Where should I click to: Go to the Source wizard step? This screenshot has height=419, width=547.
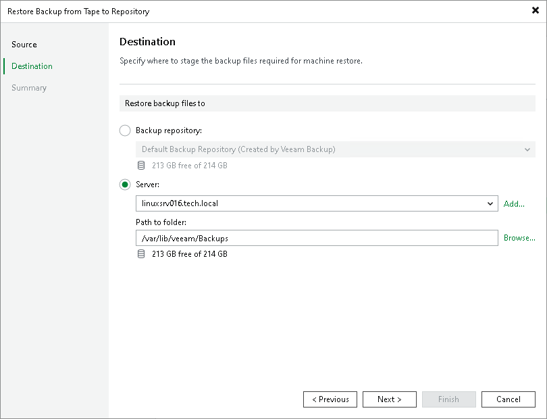coord(24,45)
